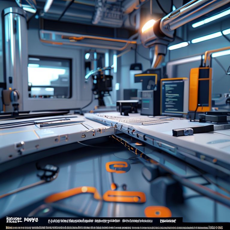Click the glowing ceiling spotlight
The width and height of the screenshot is (230, 230).
[x=148, y=26]
